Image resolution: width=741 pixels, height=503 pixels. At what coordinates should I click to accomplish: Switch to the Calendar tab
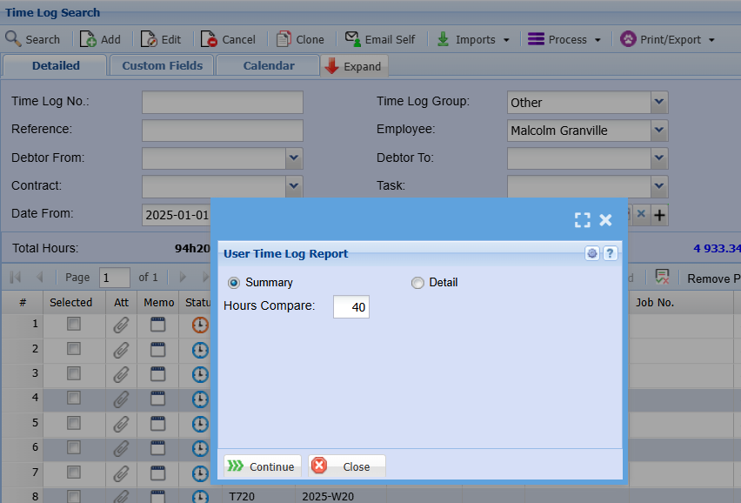coord(269,66)
